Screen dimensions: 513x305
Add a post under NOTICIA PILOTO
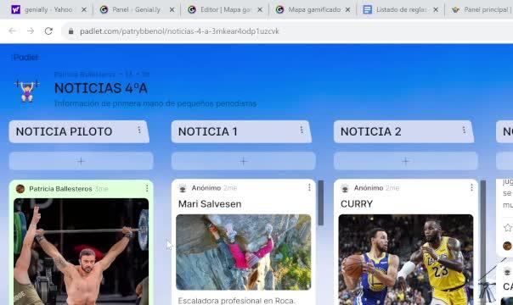pos(82,161)
